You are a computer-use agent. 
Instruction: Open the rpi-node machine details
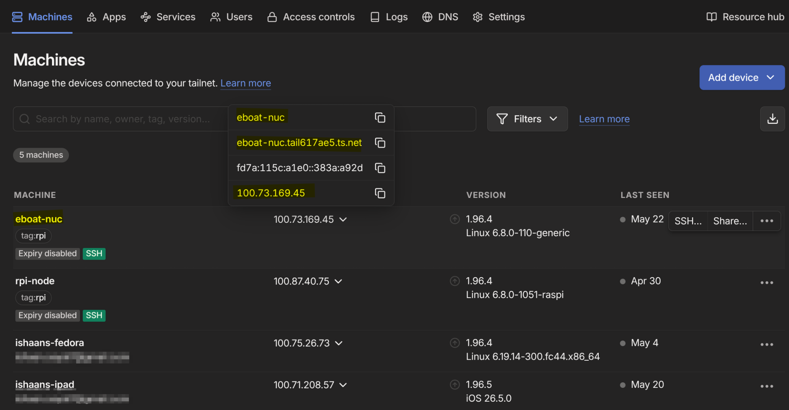(35, 281)
